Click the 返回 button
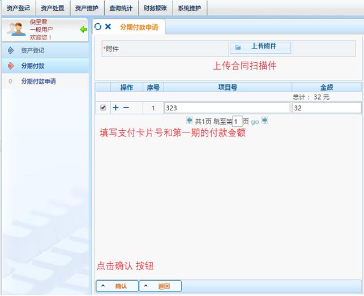Image resolution: width=364 pixels, height=296 pixels. point(160,286)
